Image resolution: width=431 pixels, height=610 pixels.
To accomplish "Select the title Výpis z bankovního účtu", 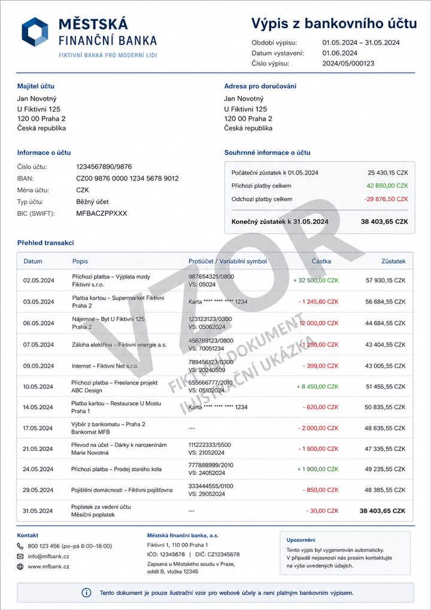I will (x=334, y=23).
